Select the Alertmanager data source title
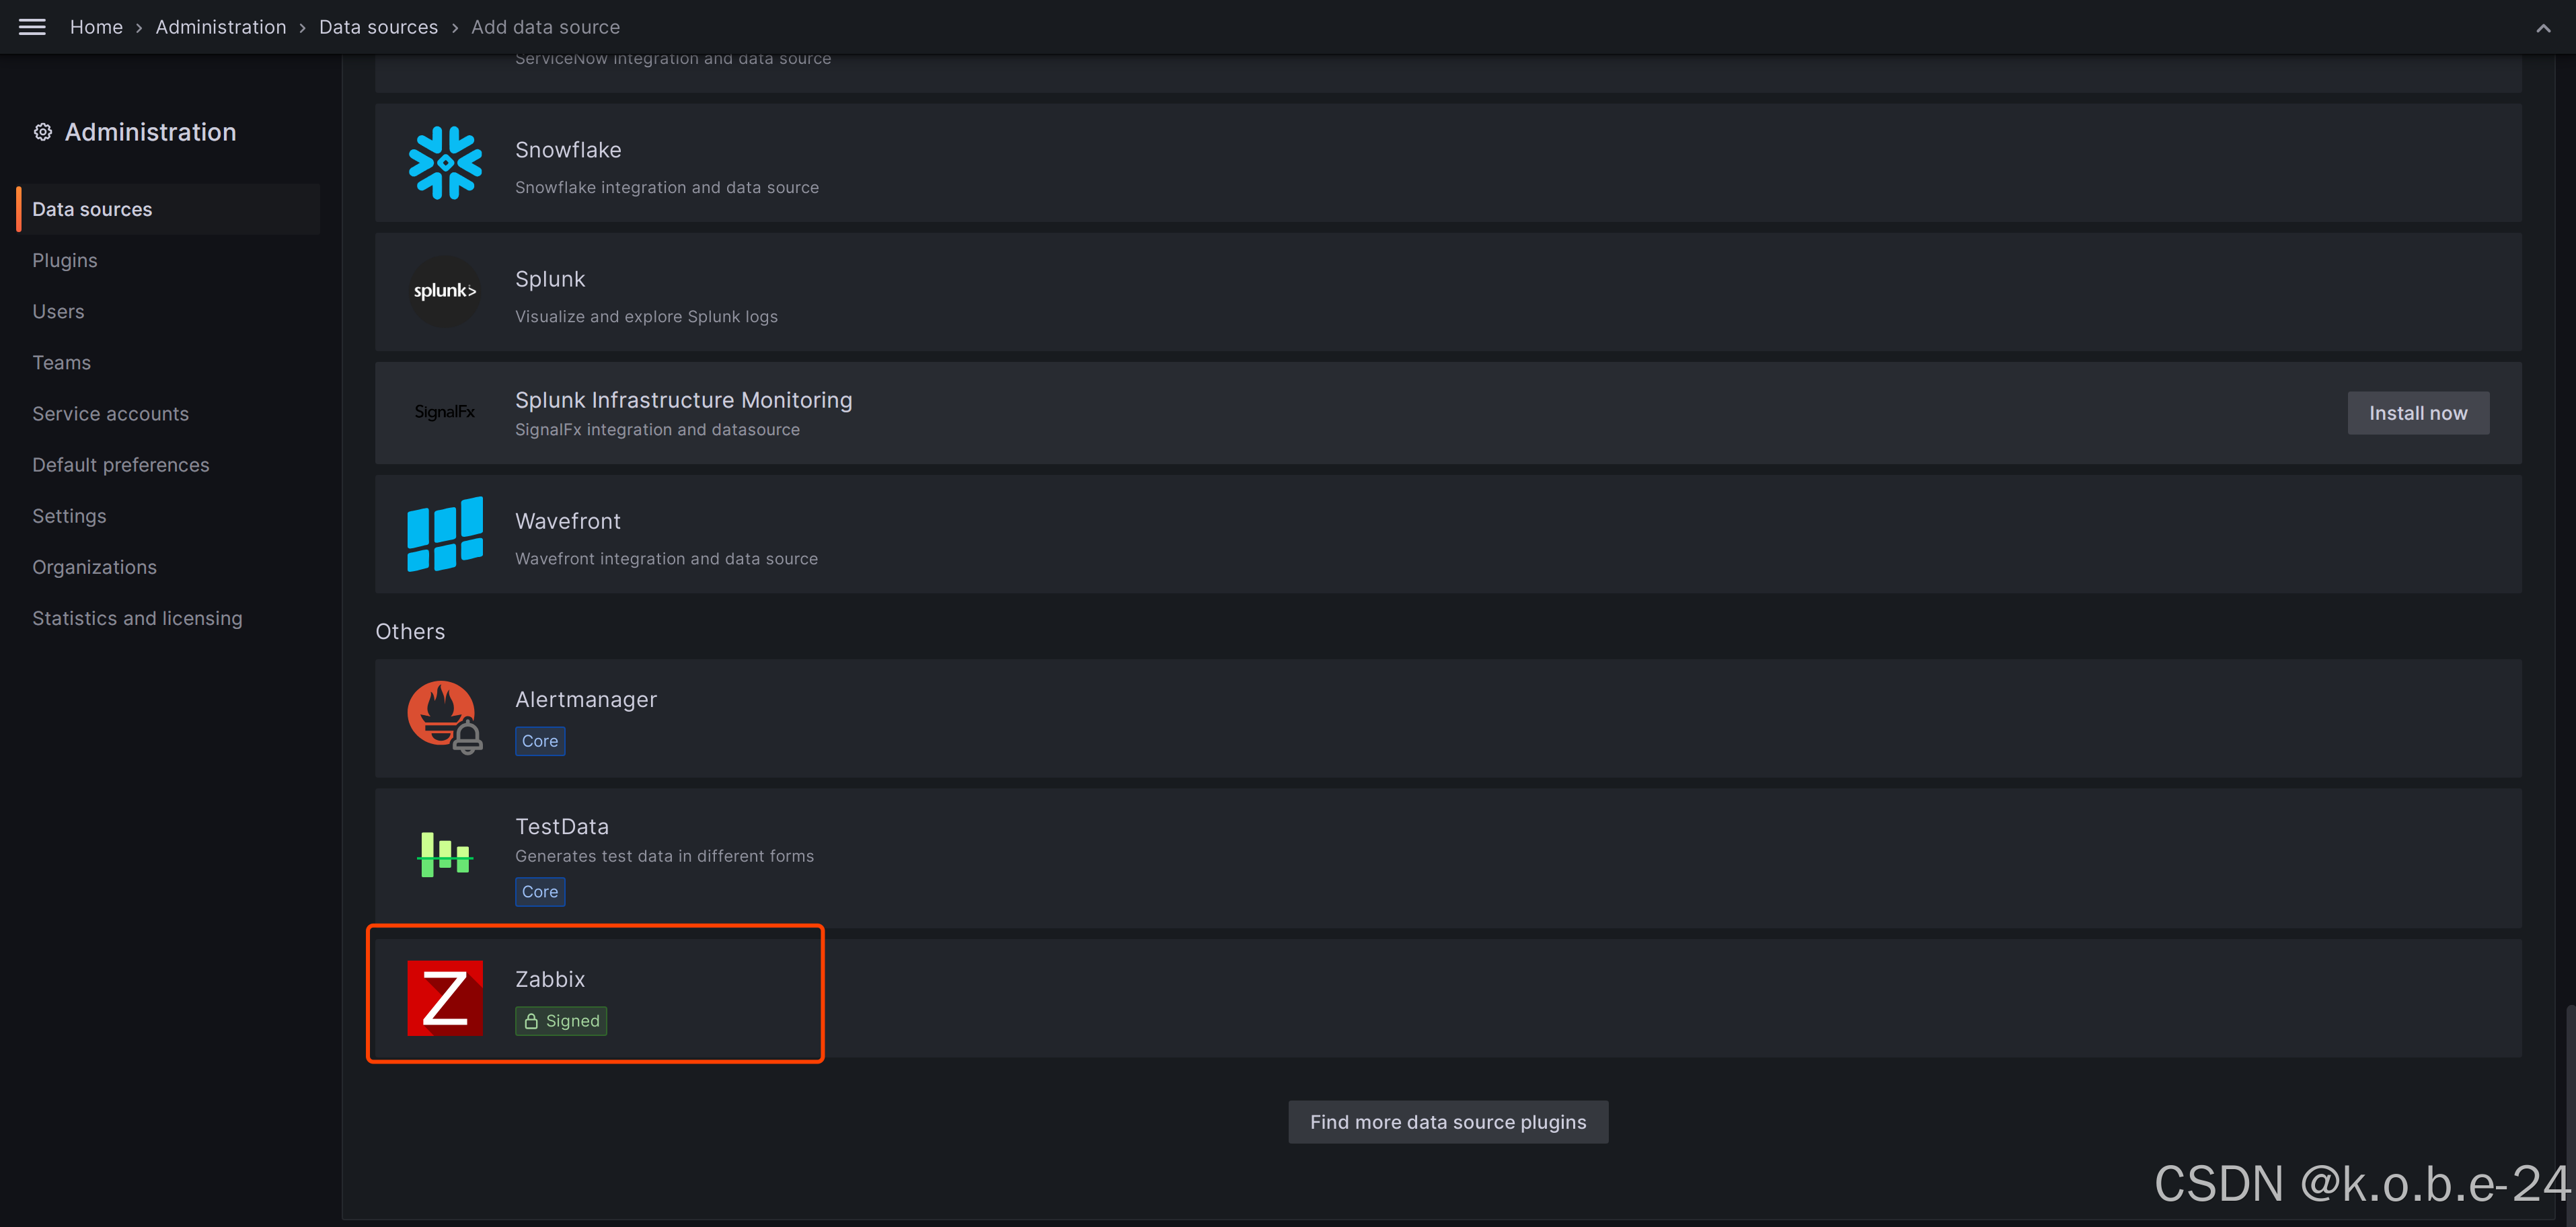2576x1227 pixels. tap(586, 699)
